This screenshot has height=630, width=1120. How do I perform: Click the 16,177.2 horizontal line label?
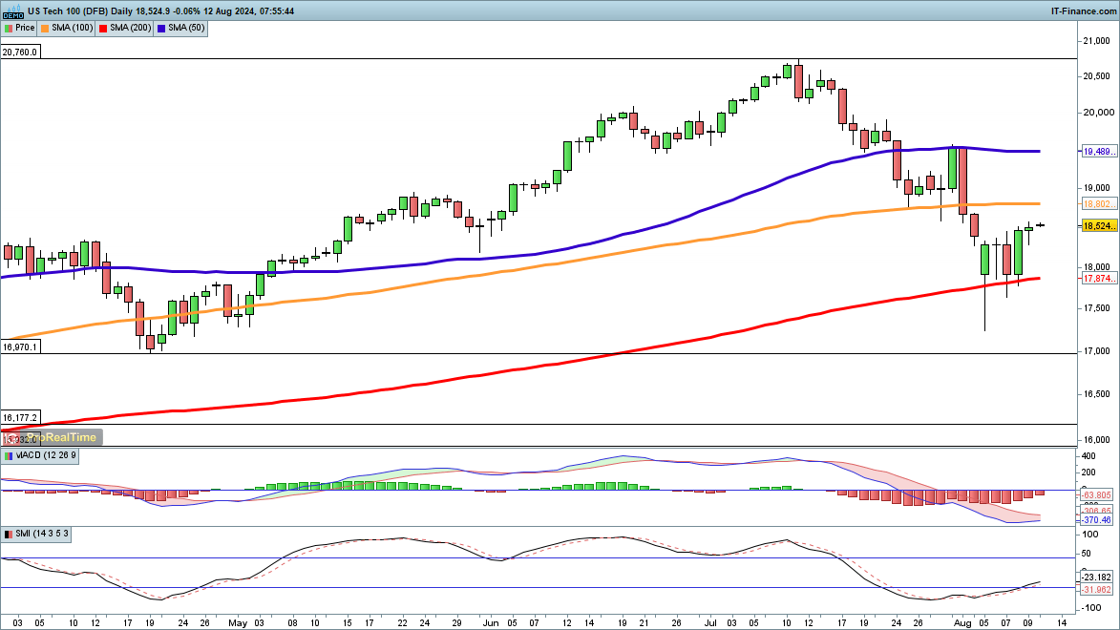[x=20, y=418]
